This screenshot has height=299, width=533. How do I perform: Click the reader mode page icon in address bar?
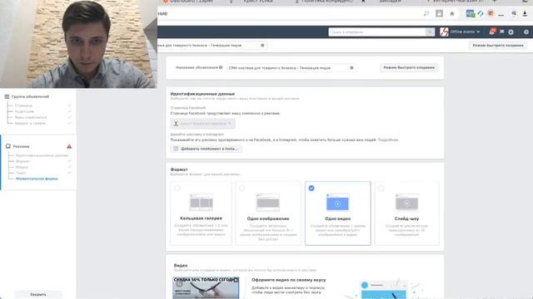(x=439, y=13)
